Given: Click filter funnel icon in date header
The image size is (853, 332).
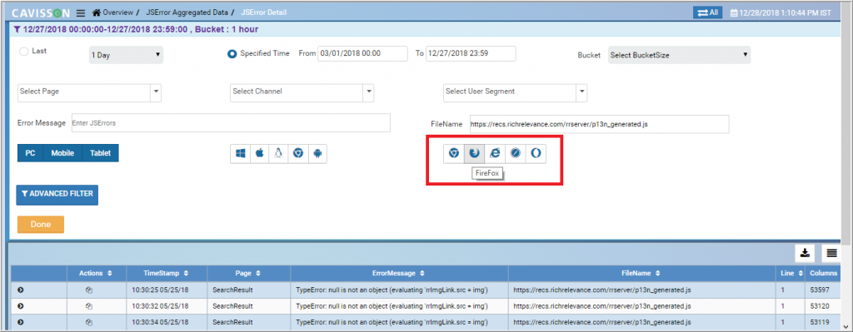Looking at the screenshot, I should tap(17, 29).
